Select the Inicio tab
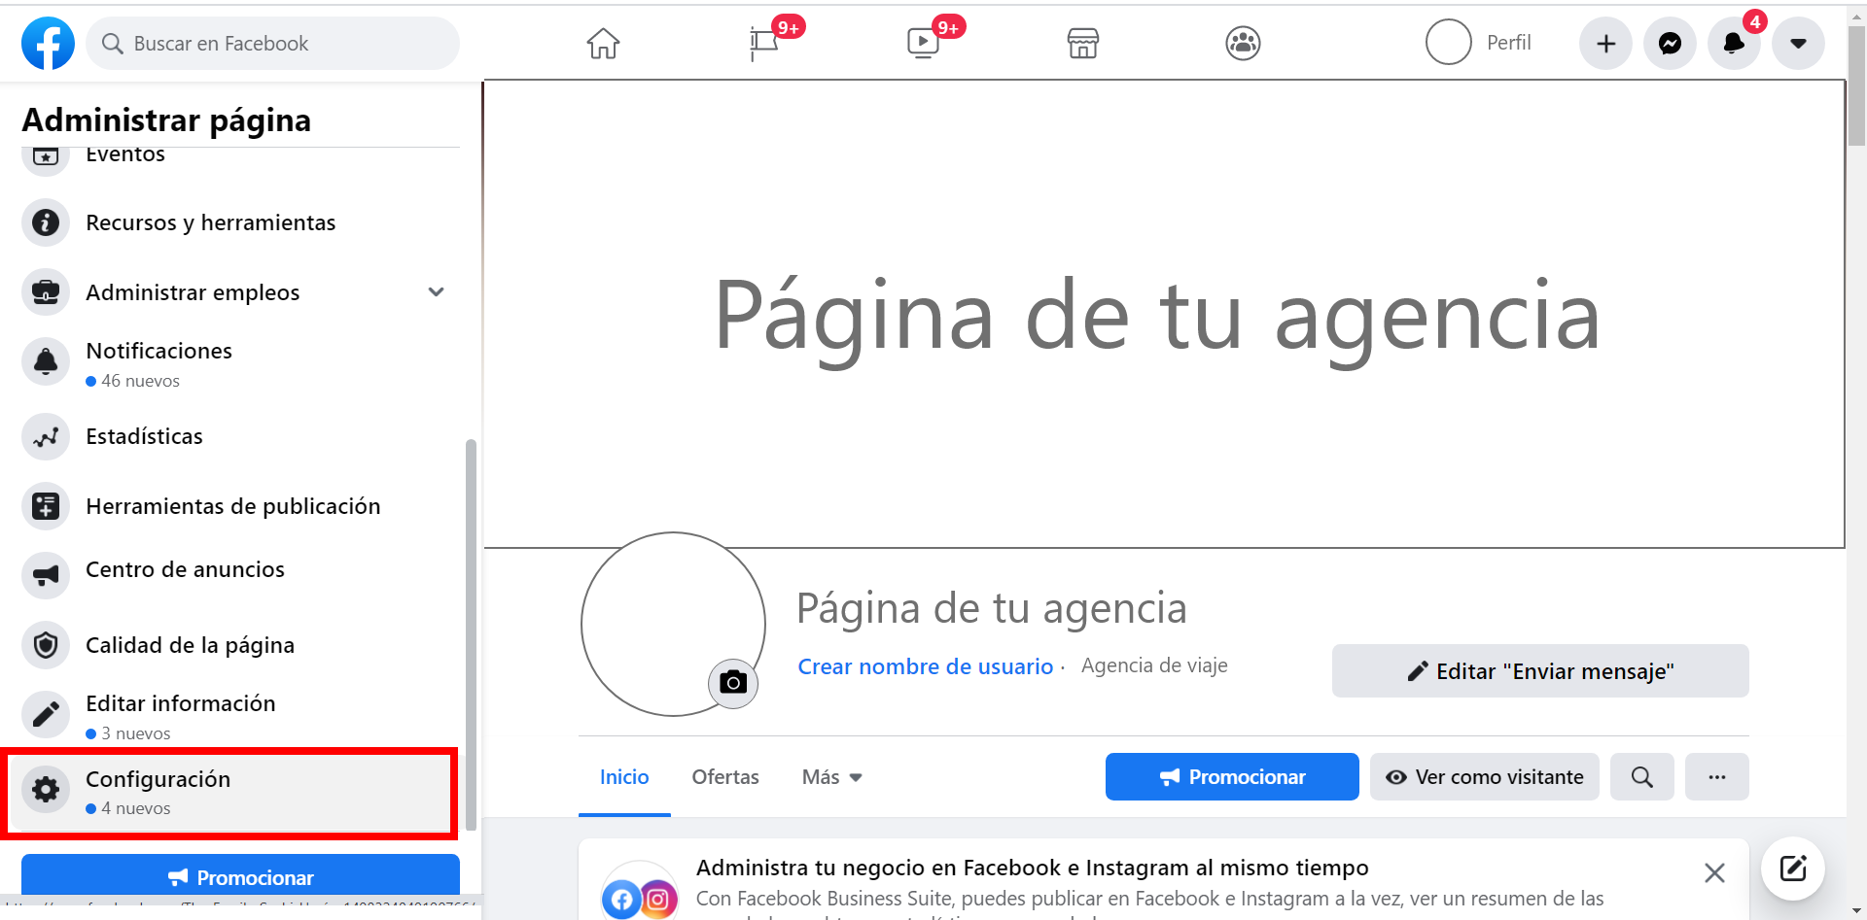Image resolution: width=1867 pixels, height=920 pixels. pyautogui.click(x=624, y=777)
